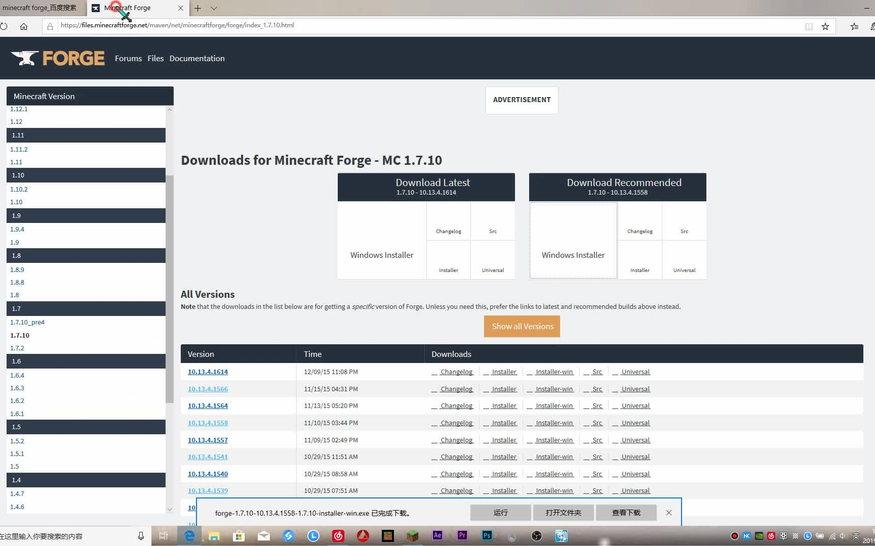Open Microsoft Store in taskbar
Image resolution: width=875 pixels, height=546 pixels.
pyautogui.click(x=238, y=536)
